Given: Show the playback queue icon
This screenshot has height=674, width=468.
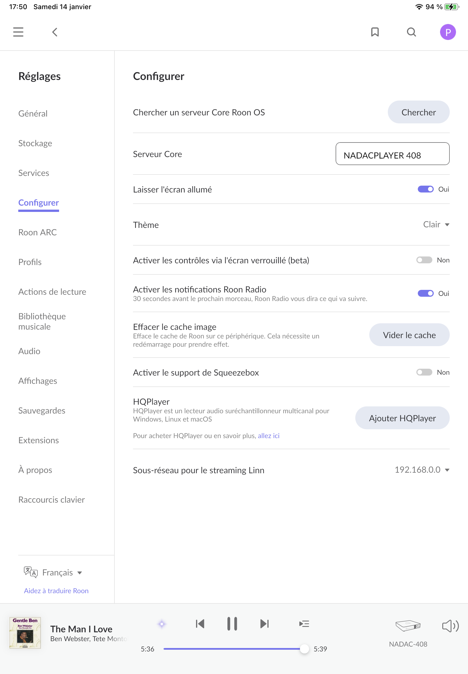Looking at the screenshot, I should (x=304, y=623).
